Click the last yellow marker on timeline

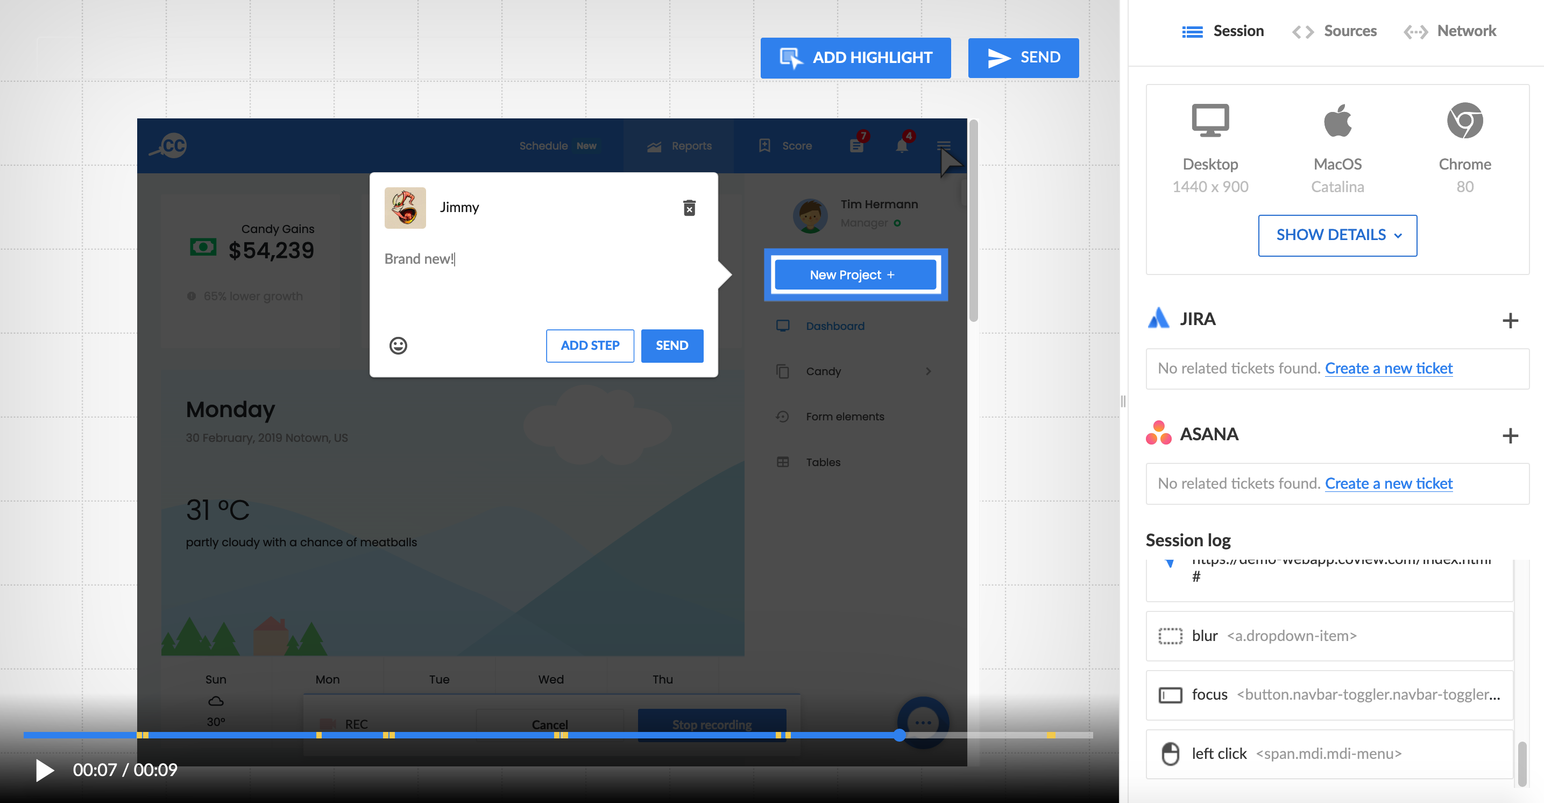1051,735
